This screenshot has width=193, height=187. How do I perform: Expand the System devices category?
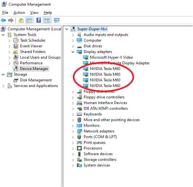[x=73, y=166]
